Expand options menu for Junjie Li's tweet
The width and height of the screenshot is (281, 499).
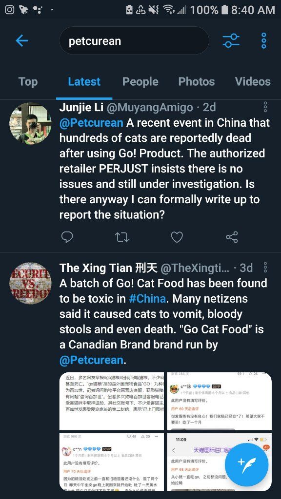(x=265, y=107)
